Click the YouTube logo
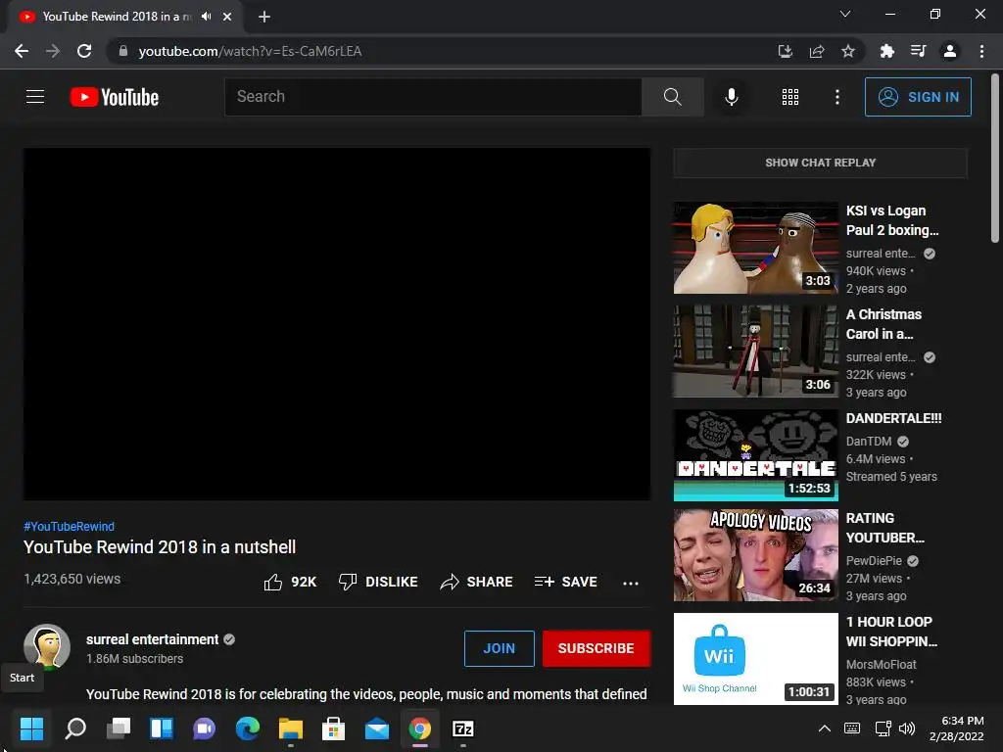The height and width of the screenshot is (752, 1003). [x=115, y=97]
